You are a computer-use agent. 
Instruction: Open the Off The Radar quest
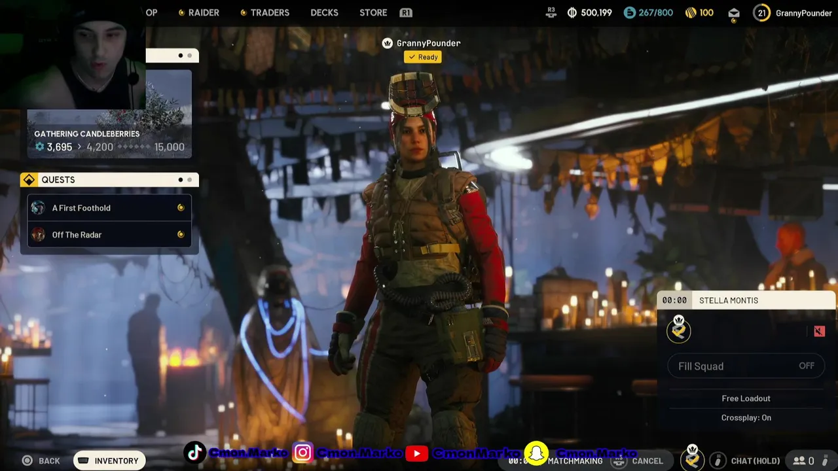[x=109, y=235]
